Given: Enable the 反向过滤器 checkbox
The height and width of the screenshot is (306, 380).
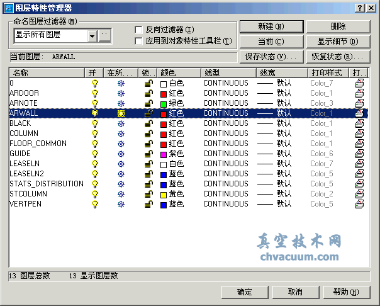Looking at the screenshot, I should tap(139, 30).
